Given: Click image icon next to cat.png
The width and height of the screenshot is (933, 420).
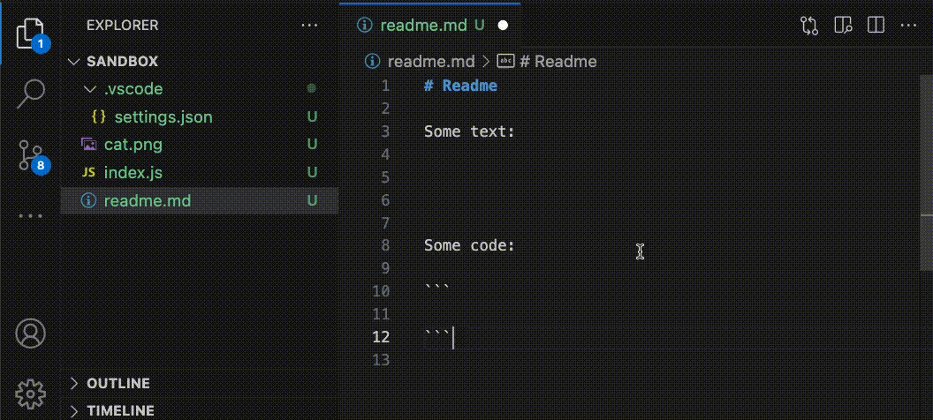Looking at the screenshot, I should [x=88, y=145].
